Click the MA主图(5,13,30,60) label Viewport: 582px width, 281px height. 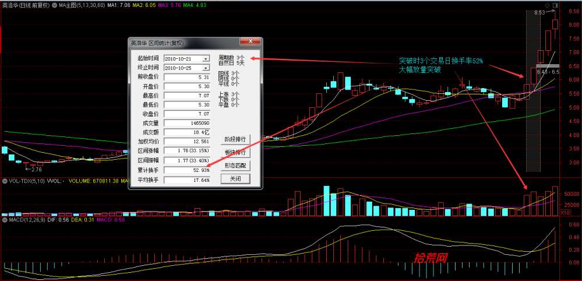pyautogui.click(x=82, y=6)
